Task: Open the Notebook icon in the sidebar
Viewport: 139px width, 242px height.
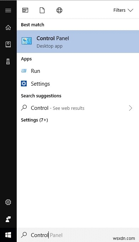Action: (8, 44)
